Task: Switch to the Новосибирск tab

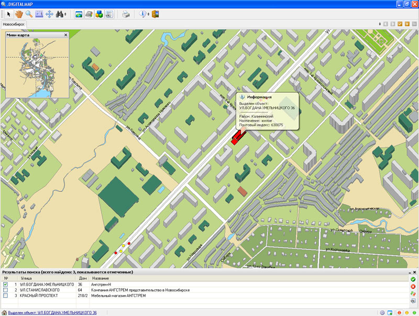Action: [x=14, y=24]
